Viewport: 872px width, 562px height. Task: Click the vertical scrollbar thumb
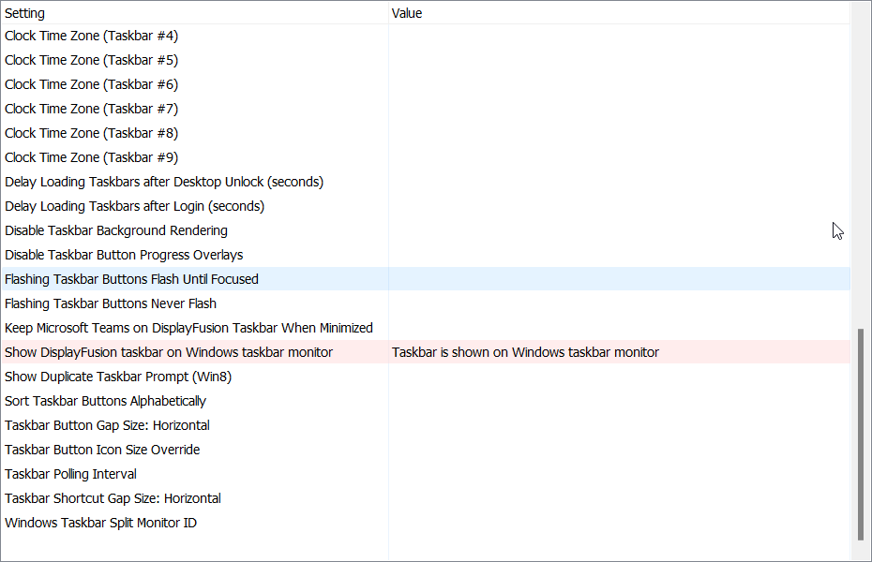click(861, 434)
